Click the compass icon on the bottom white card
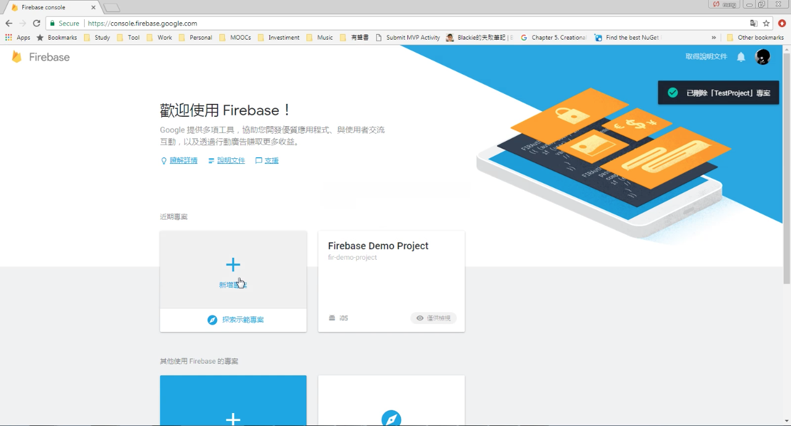 coord(391,419)
